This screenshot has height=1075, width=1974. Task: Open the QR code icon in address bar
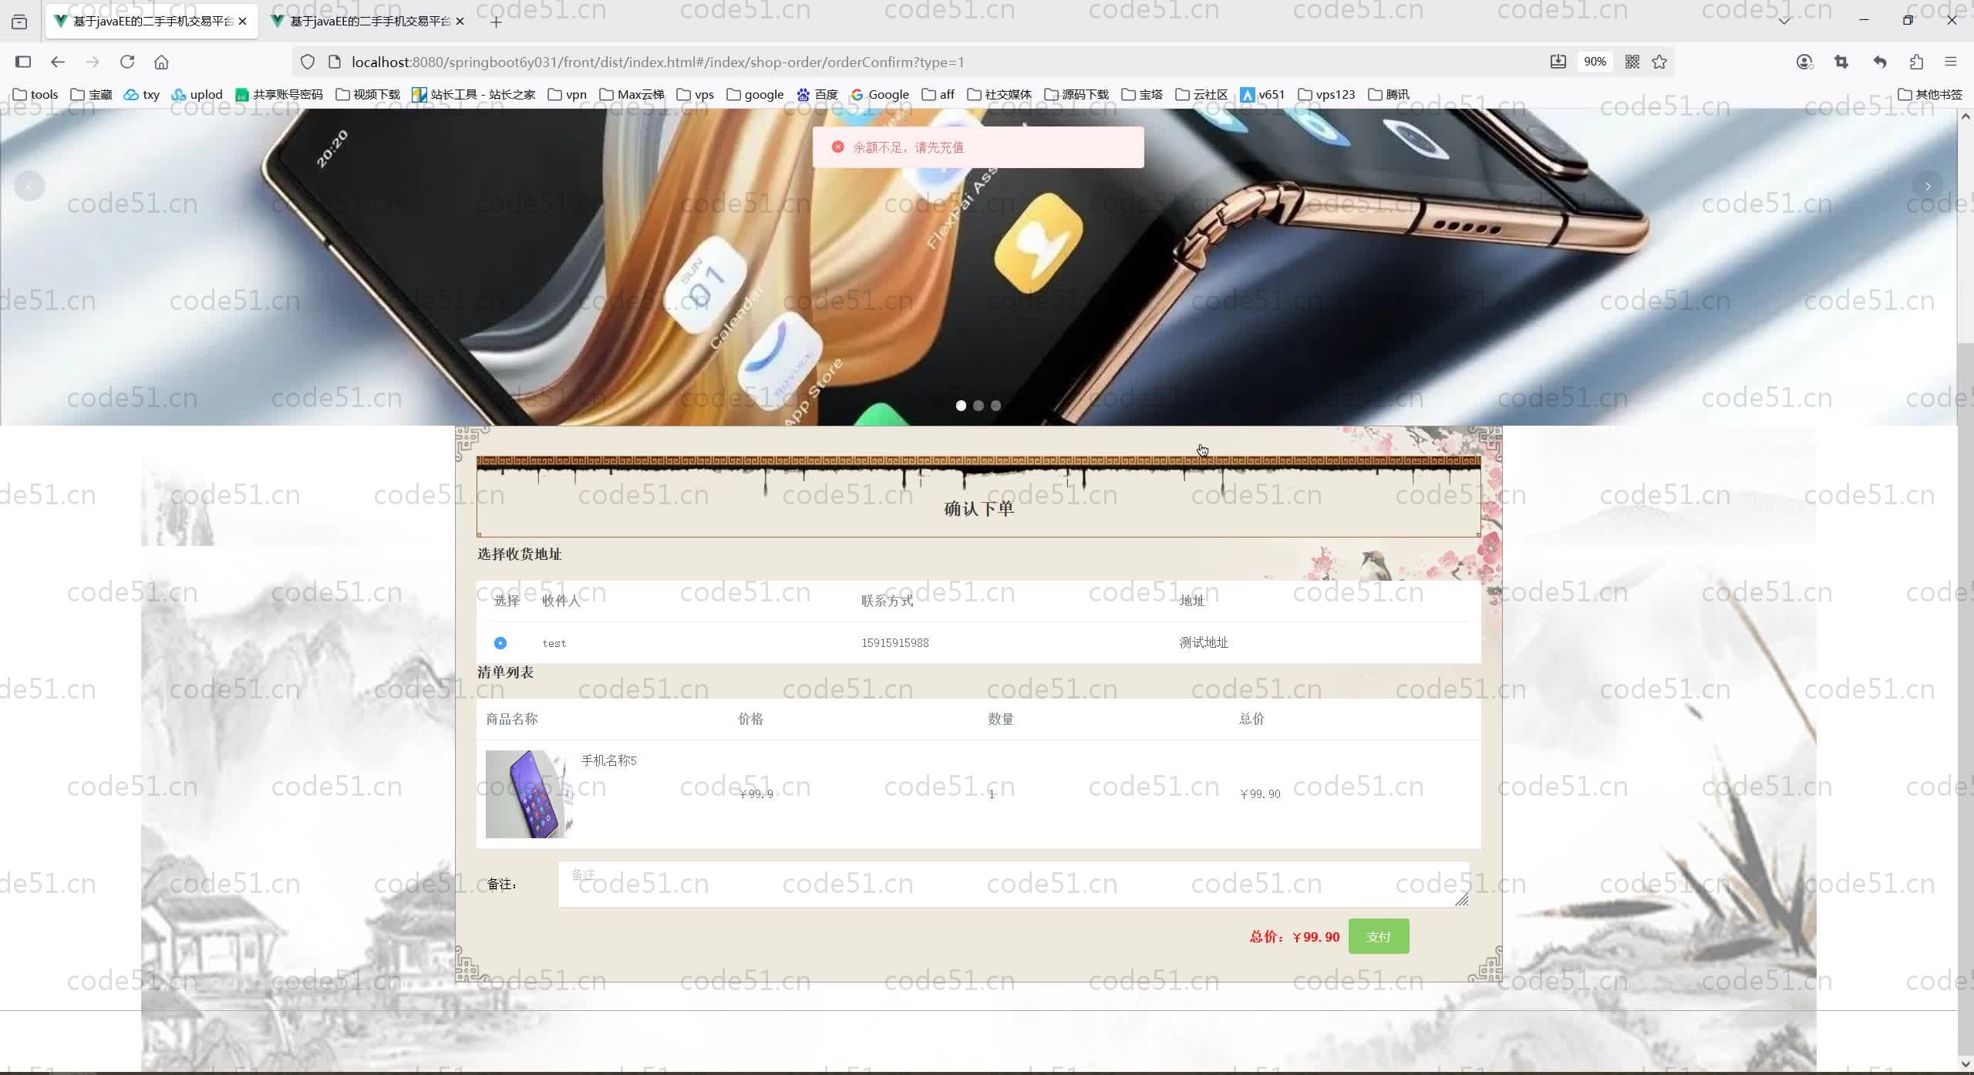click(1632, 62)
